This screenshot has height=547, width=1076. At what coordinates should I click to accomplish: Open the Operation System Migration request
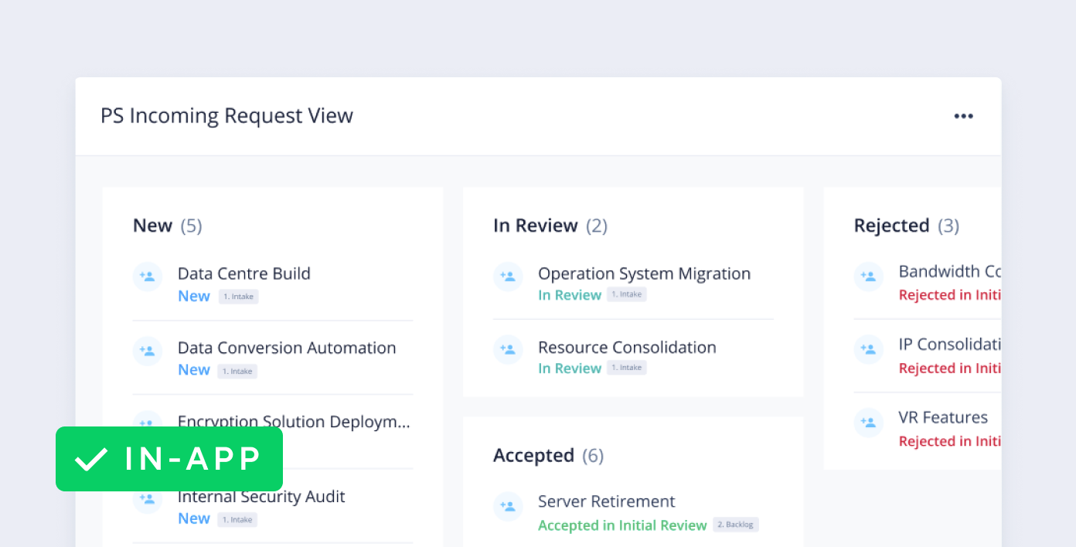[x=644, y=273]
